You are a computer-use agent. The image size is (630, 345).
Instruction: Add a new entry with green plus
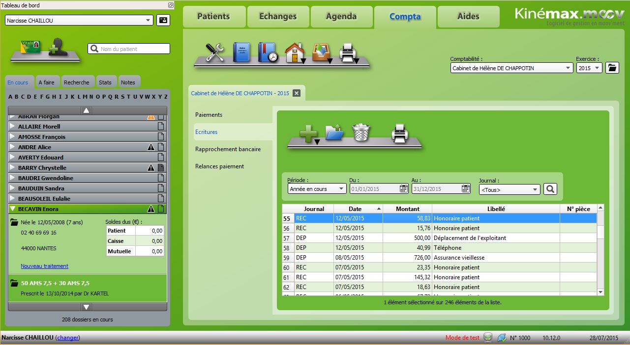[x=309, y=133]
